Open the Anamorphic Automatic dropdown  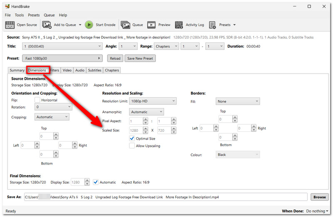pyautogui.click(x=147, y=112)
